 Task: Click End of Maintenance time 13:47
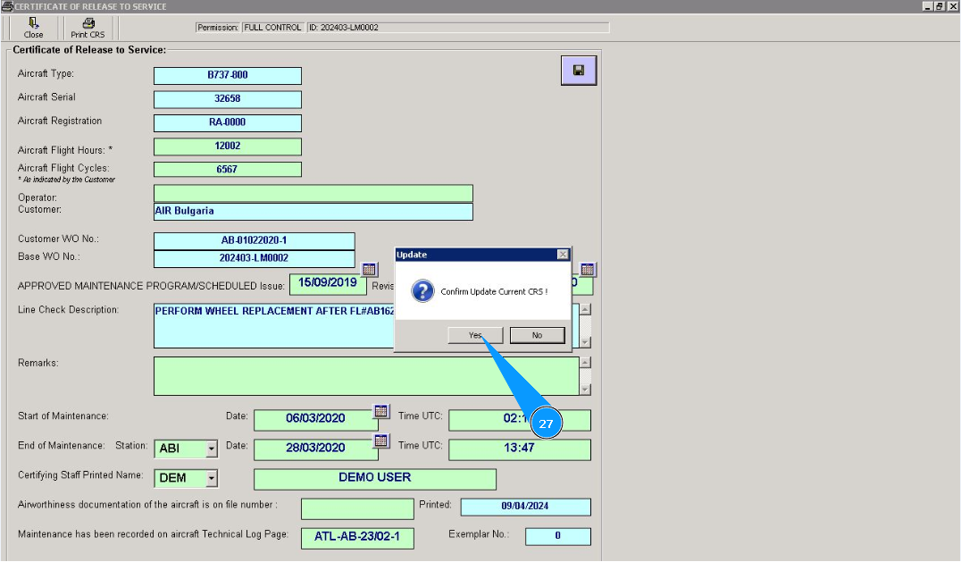(520, 449)
